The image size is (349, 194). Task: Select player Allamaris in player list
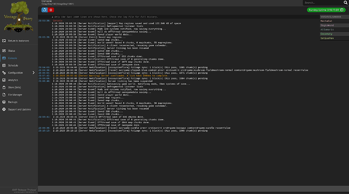point(334,30)
